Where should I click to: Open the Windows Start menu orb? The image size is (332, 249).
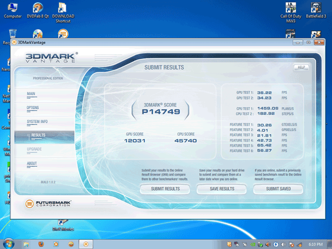click(x=9, y=244)
